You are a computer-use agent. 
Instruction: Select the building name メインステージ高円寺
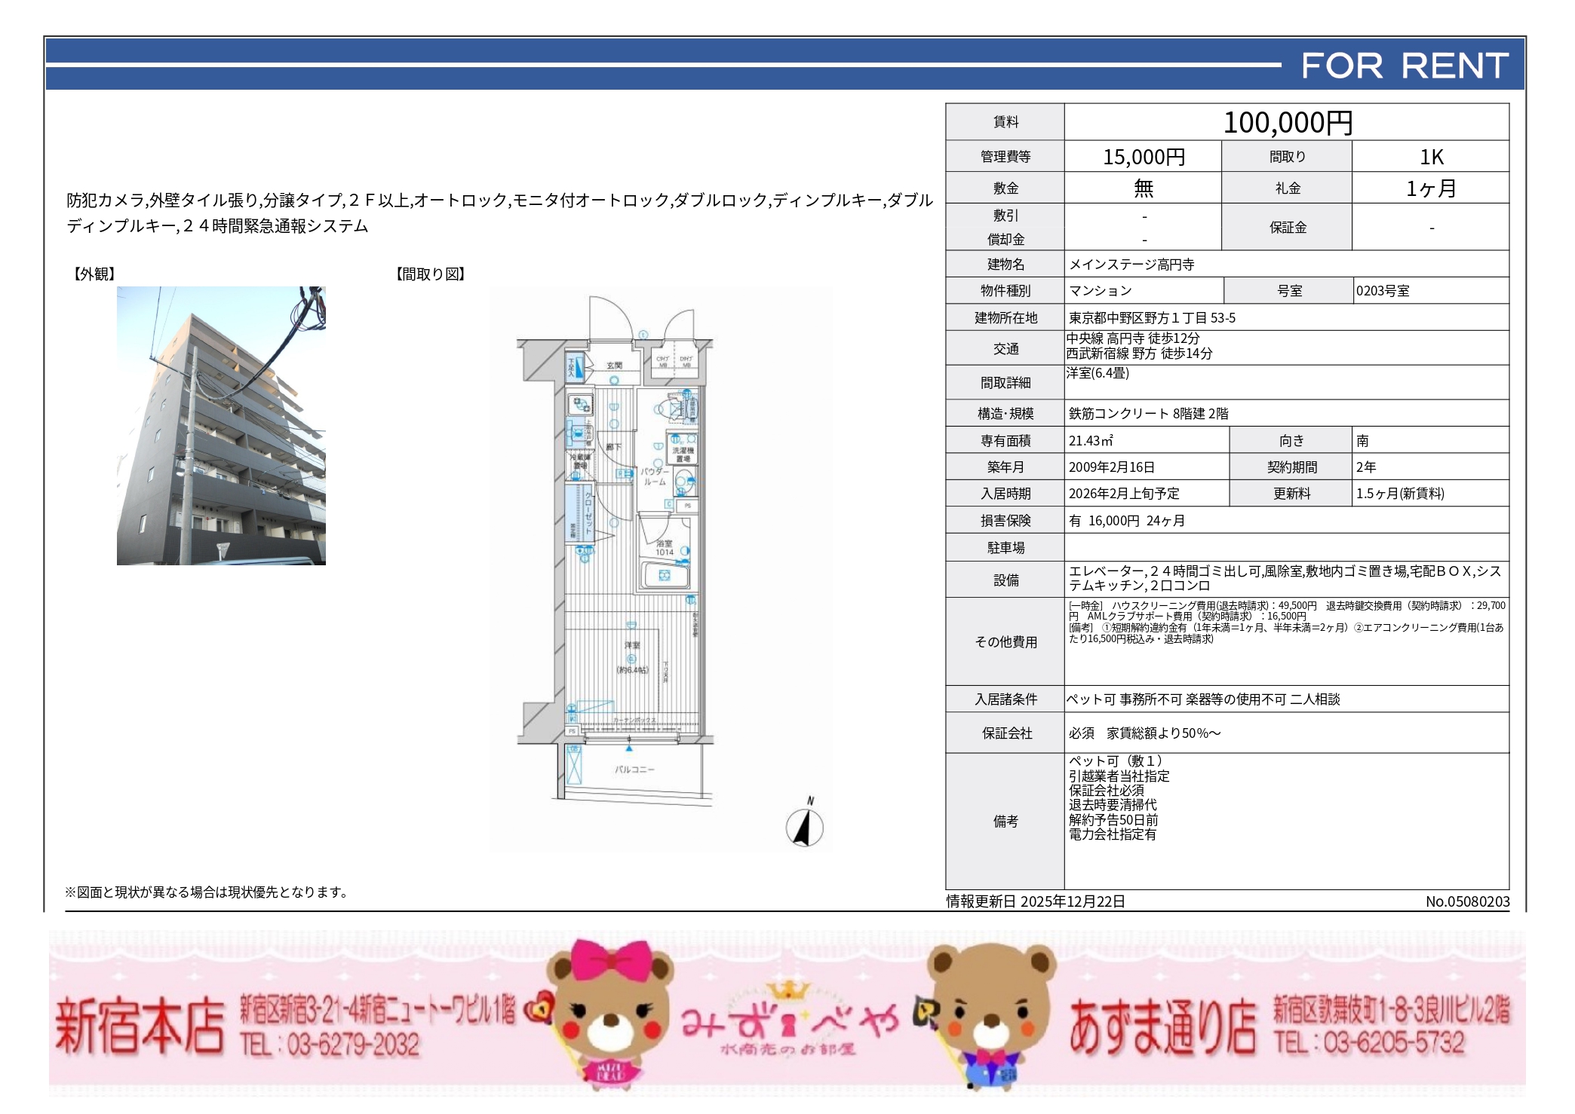1131,265
